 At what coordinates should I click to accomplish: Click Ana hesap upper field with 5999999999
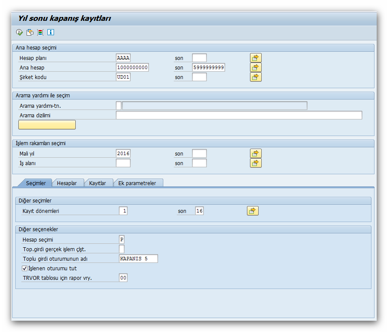209,67
